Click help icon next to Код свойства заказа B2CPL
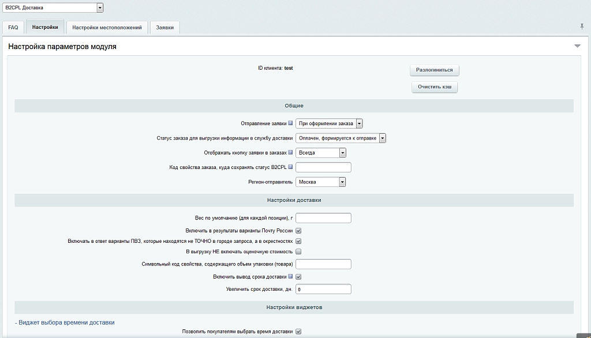This screenshot has width=591, height=338. [290, 167]
